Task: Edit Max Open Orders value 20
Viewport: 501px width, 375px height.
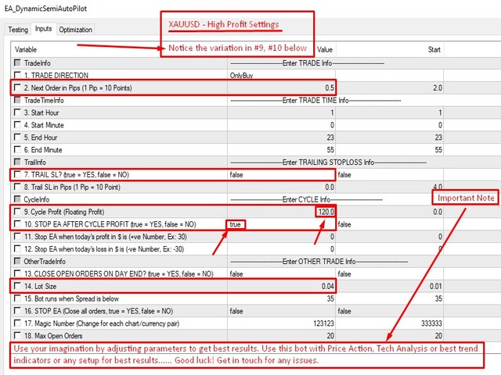Action: (x=282, y=336)
